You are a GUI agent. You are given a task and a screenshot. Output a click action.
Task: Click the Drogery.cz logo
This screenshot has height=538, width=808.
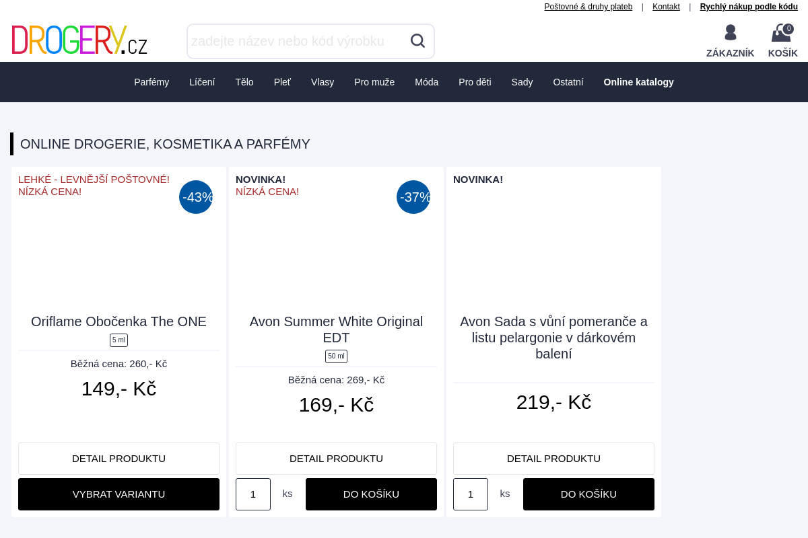pos(79,40)
